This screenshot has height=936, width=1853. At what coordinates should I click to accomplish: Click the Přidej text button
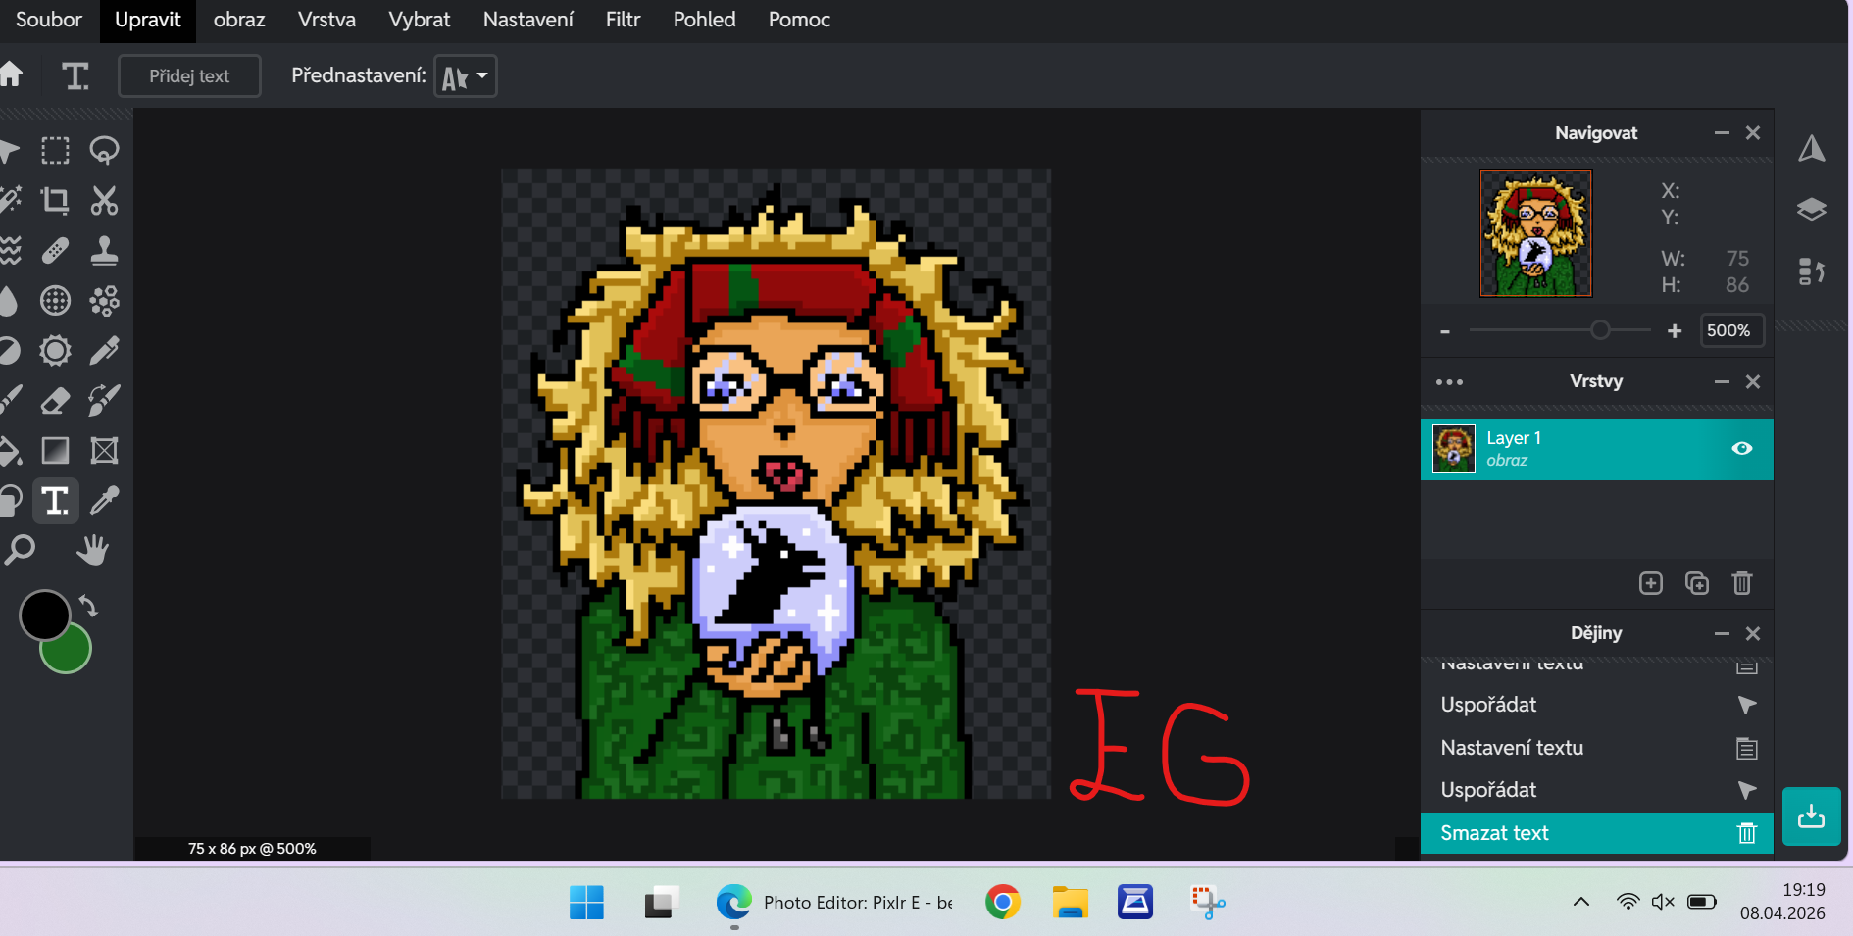click(x=189, y=76)
